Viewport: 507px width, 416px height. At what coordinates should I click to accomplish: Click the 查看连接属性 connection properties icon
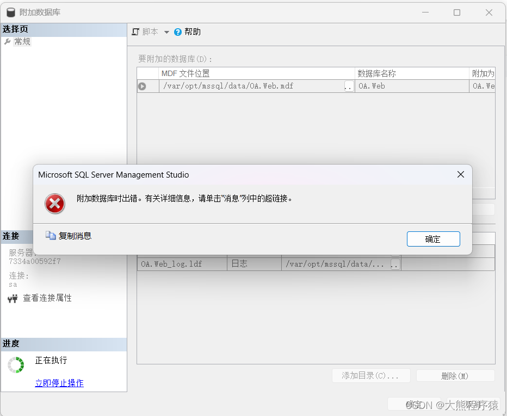coord(12,298)
